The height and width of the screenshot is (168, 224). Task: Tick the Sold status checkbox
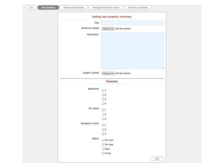point(103,149)
